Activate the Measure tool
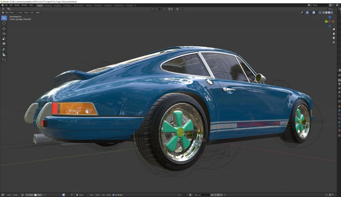This screenshot has height=197, width=341. point(4,54)
